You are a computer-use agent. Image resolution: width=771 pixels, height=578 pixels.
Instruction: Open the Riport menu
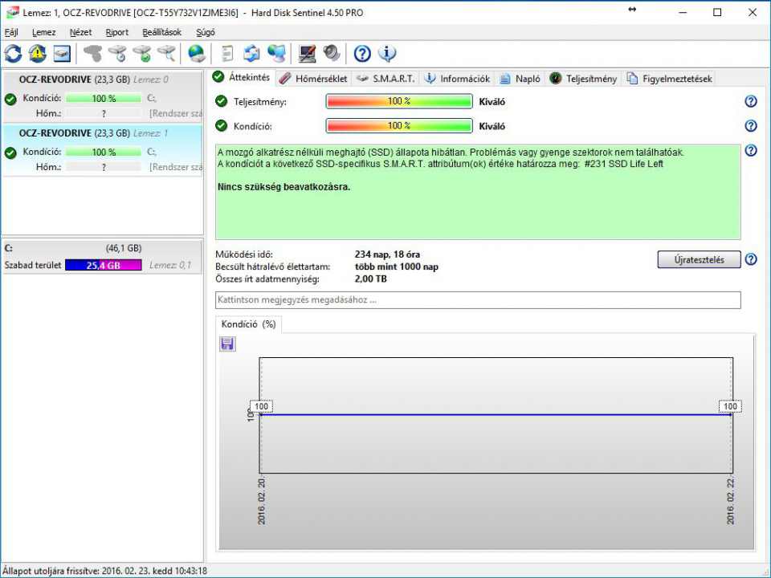tap(117, 32)
